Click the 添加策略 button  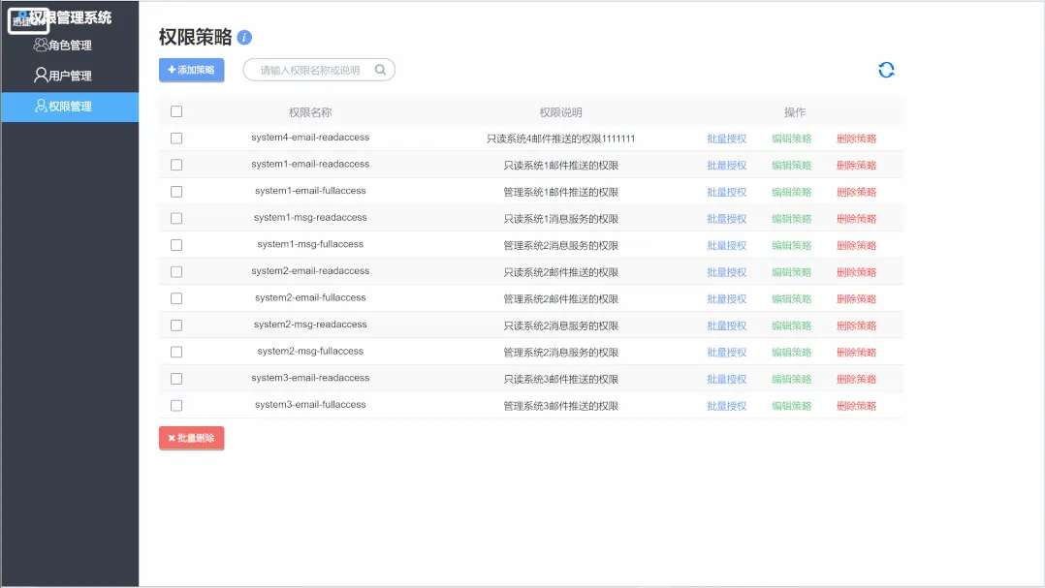pyautogui.click(x=191, y=70)
